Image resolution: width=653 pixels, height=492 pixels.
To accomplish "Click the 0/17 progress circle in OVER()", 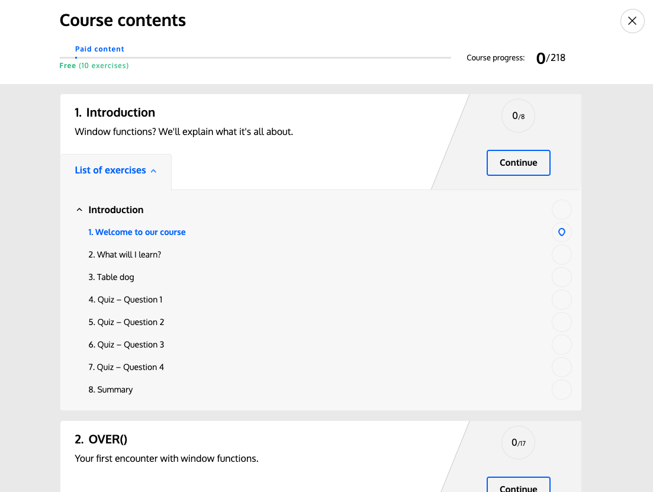I will 518,442.
